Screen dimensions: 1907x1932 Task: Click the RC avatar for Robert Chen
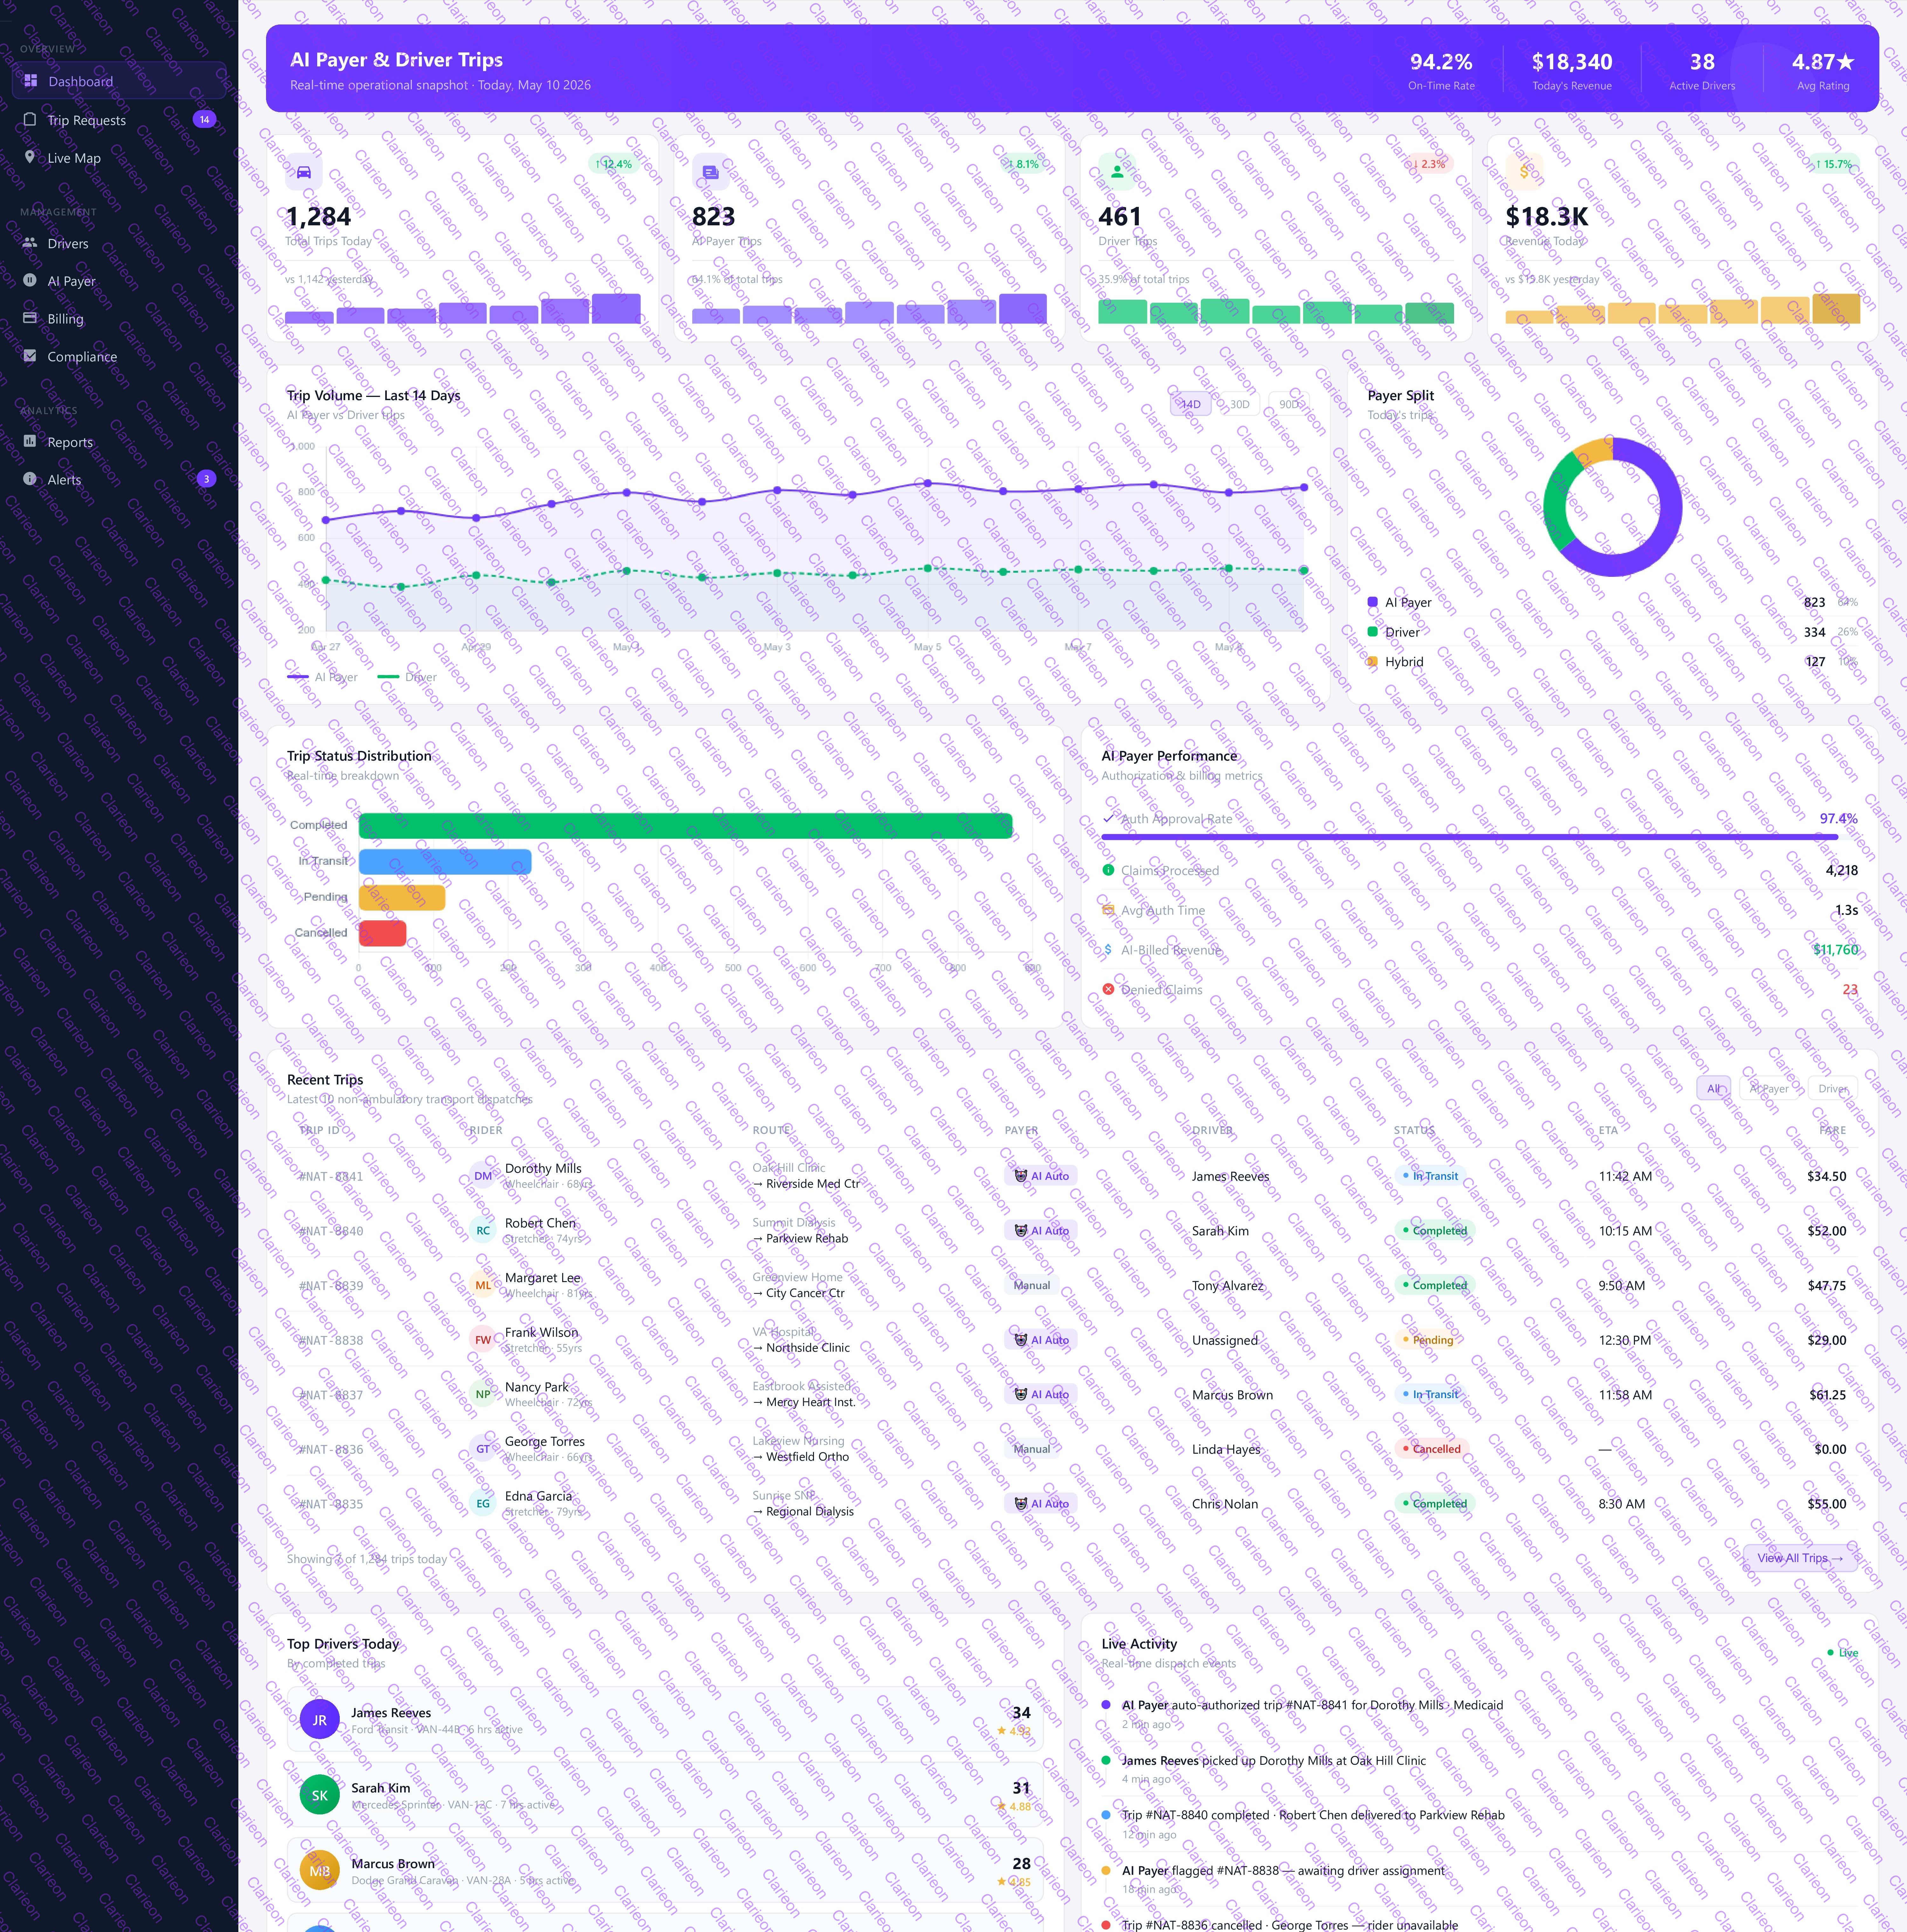(483, 1231)
